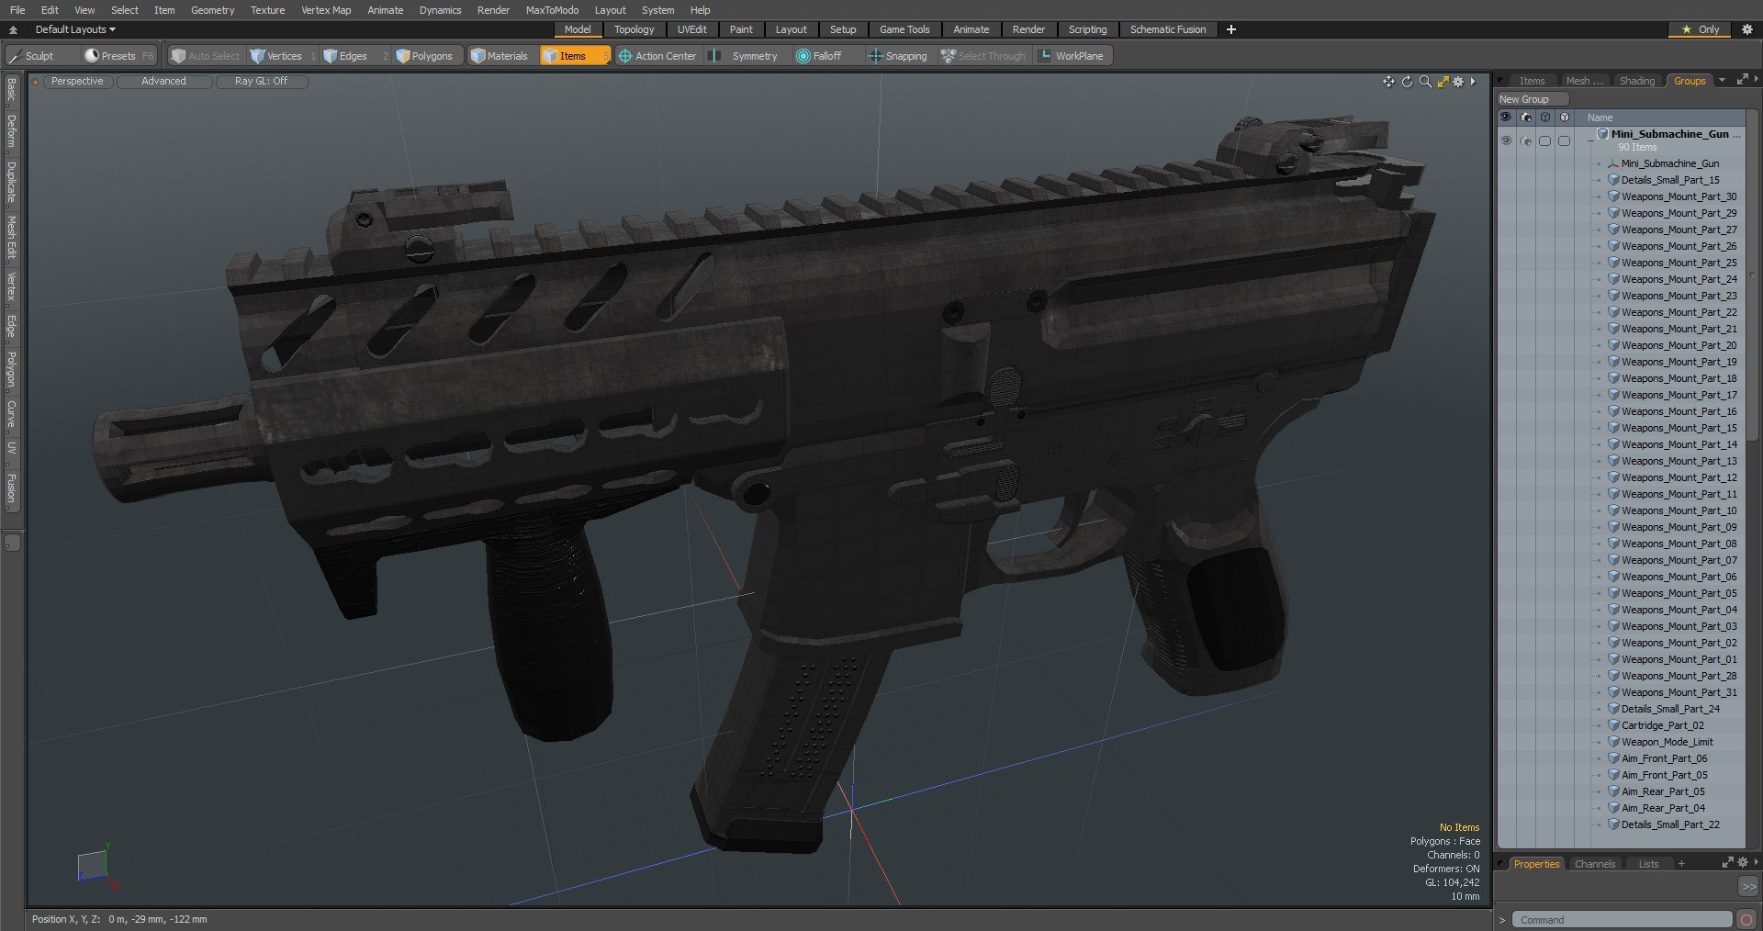Switch to the UVEdit layout tab

691,29
